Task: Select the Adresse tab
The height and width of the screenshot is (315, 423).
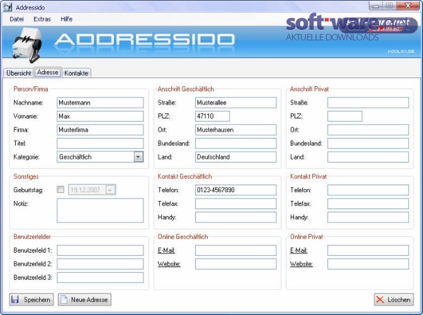Action: (x=47, y=72)
